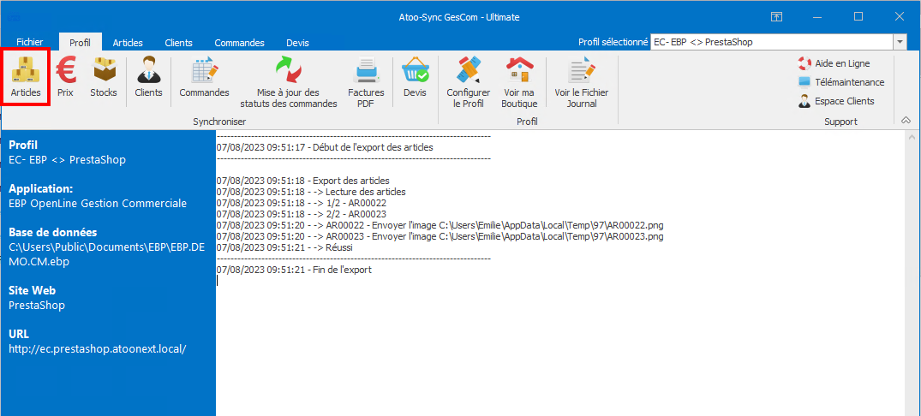Click the database path EBP.DEMO.CM.ebp text
This screenshot has width=921, height=416.
click(x=107, y=254)
